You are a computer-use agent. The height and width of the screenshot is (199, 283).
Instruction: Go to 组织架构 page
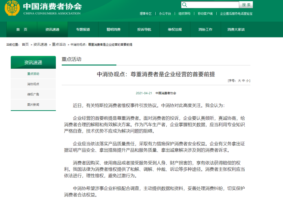(184, 14)
